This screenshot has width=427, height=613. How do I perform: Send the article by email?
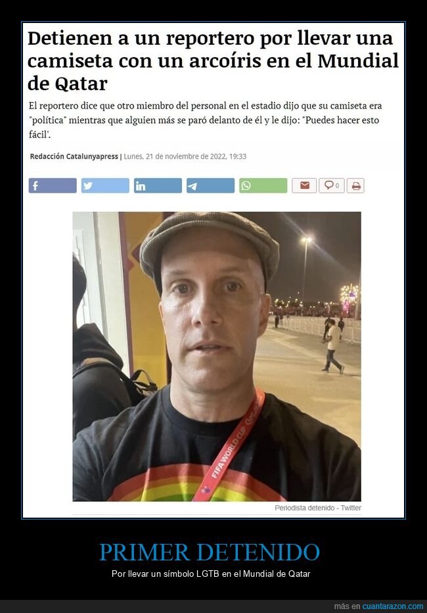pyautogui.click(x=304, y=185)
